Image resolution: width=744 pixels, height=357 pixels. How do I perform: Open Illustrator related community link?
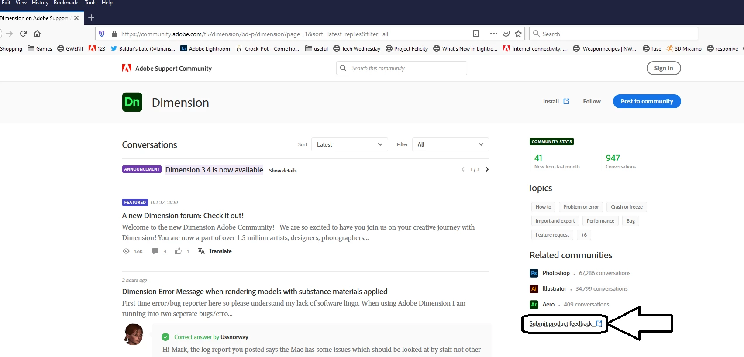pos(554,289)
